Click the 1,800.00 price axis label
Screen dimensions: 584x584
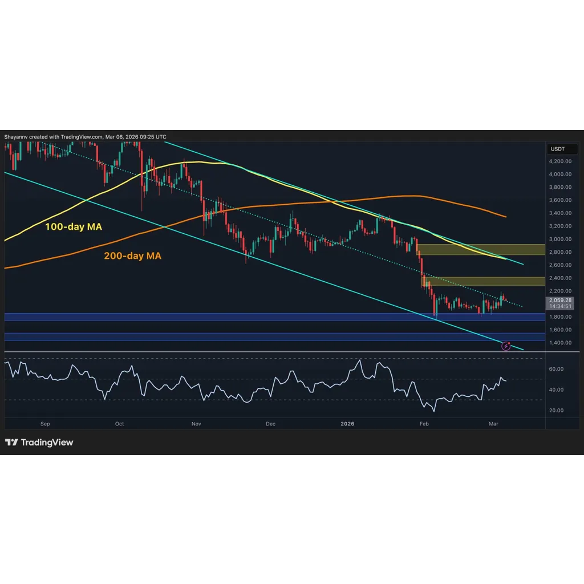pos(560,317)
